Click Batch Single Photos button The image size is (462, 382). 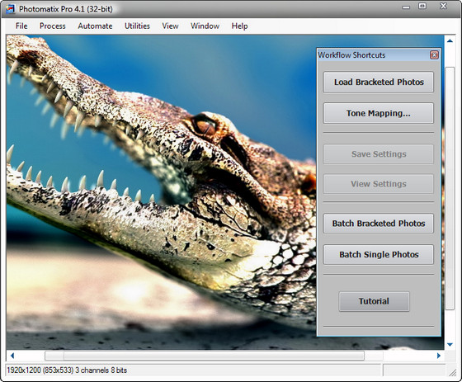[x=379, y=254]
